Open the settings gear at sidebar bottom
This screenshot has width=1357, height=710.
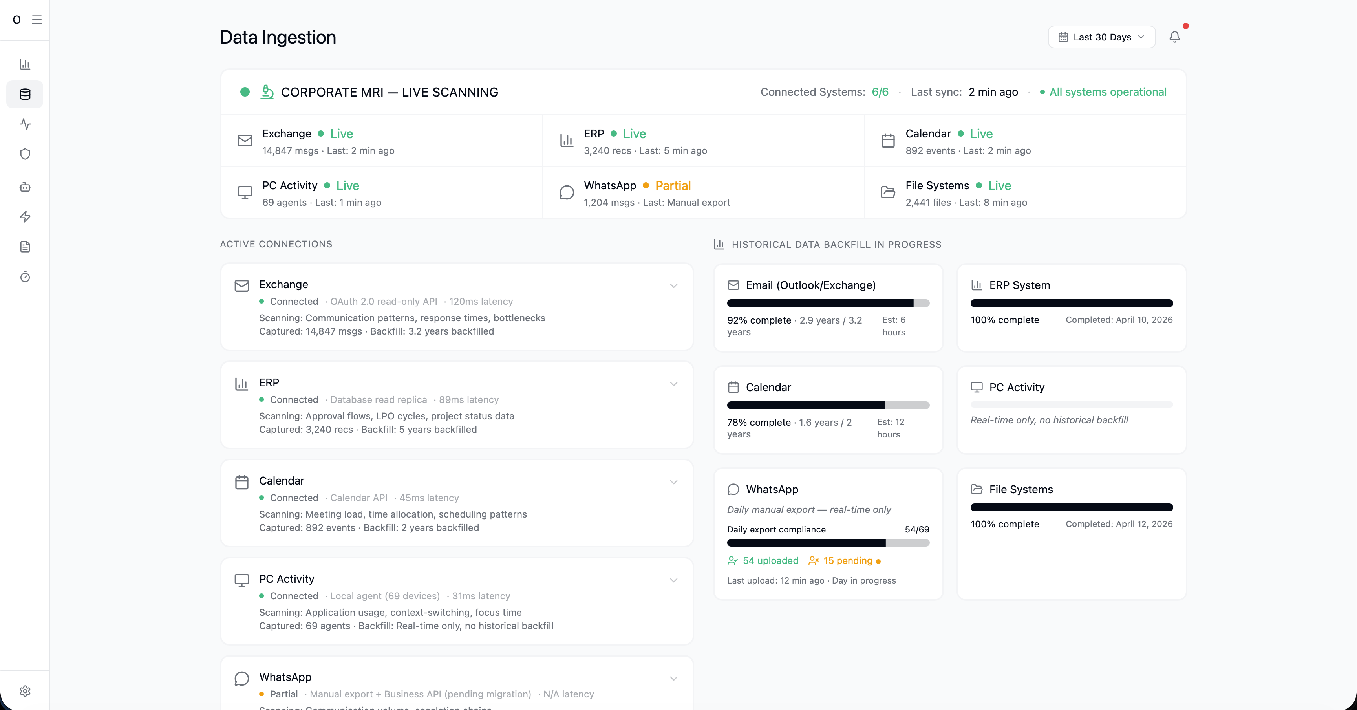tap(25, 690)
